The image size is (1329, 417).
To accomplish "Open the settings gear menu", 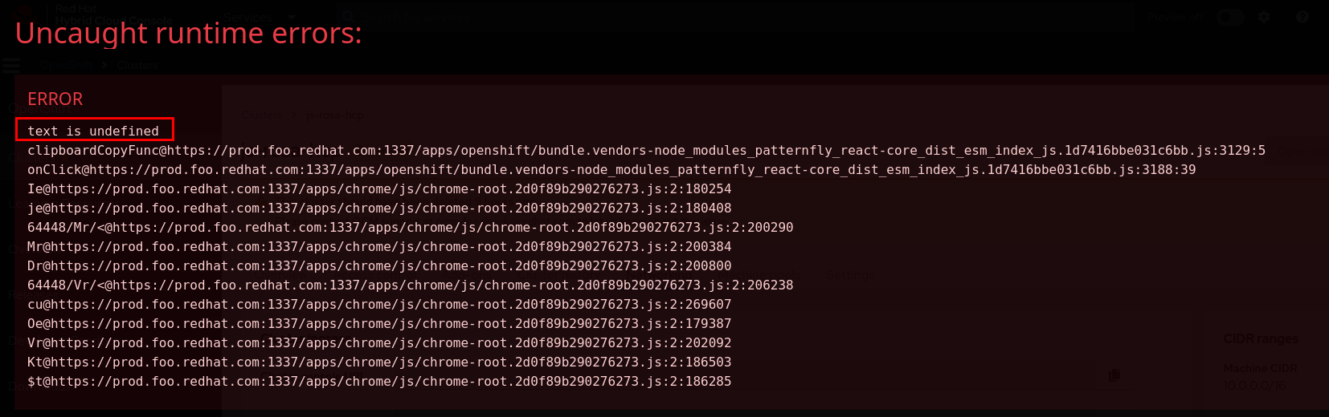I will [x=1264, y=17].
